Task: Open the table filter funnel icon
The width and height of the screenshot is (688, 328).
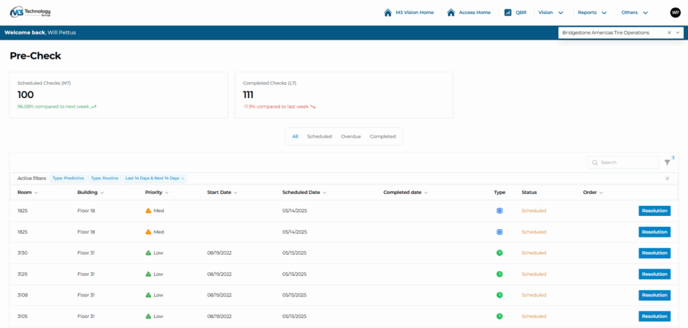Action: coord(667,162)
